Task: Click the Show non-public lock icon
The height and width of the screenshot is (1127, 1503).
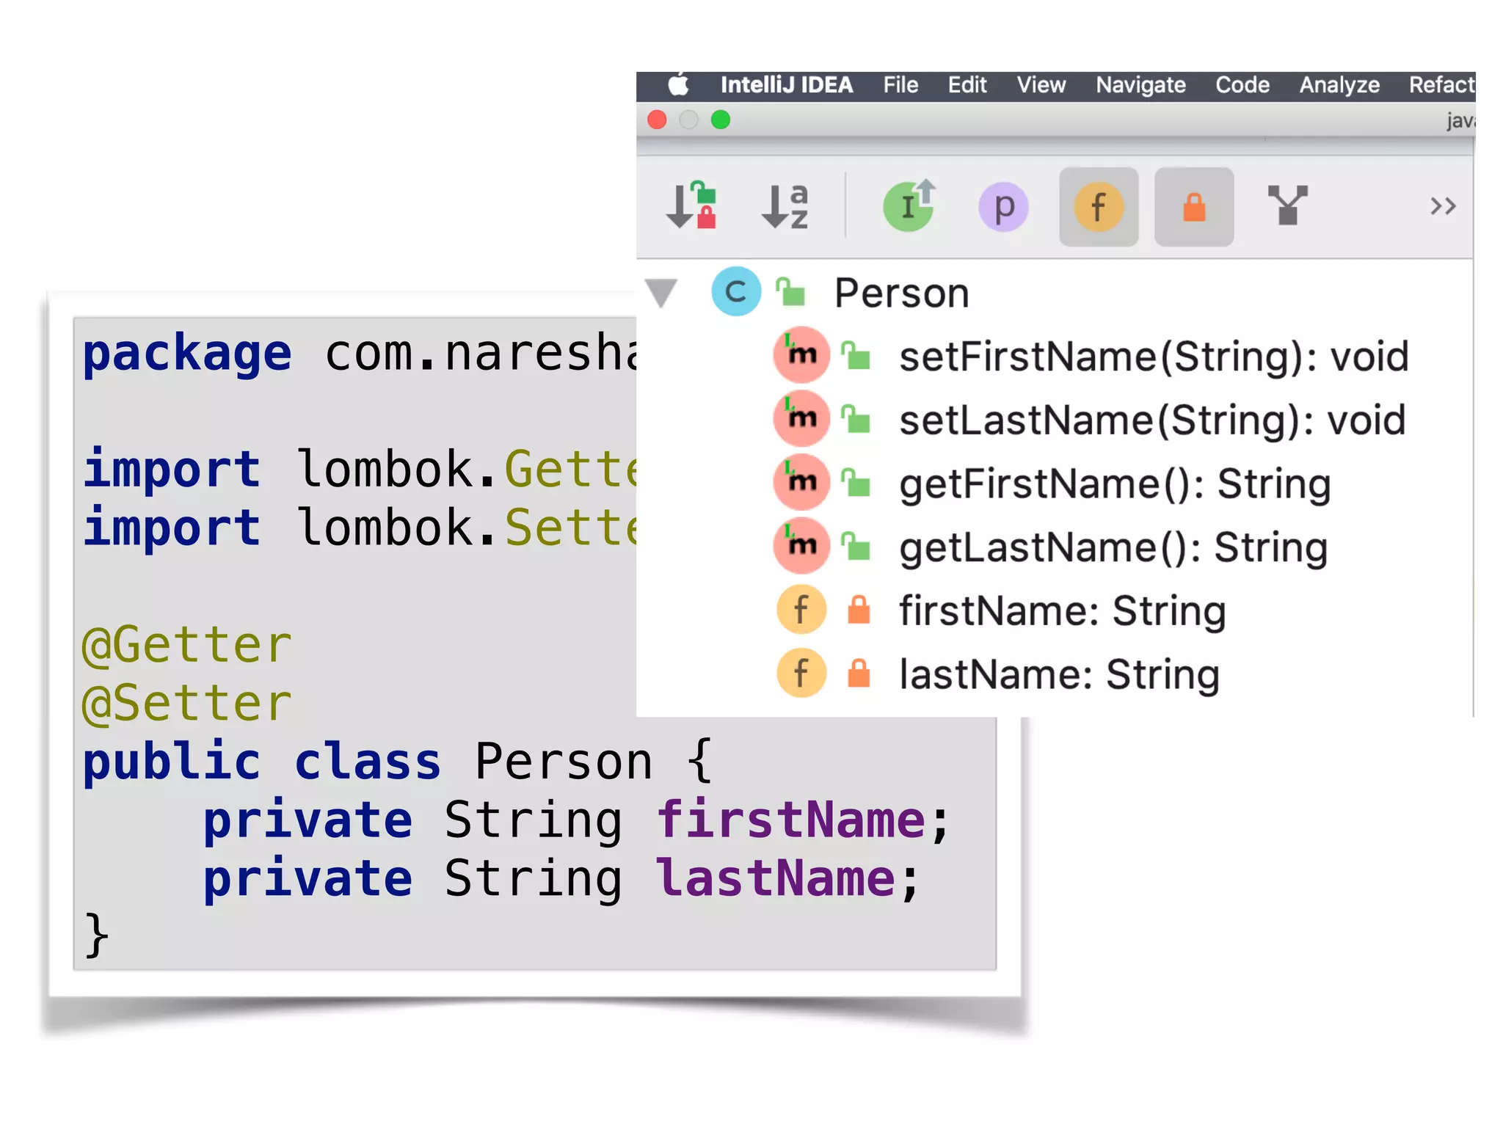Action: [x=1194, y=207]
